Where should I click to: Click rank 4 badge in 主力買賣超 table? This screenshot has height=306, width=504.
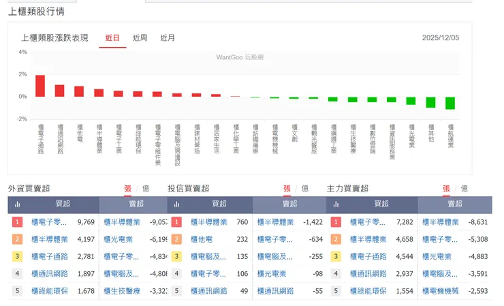(x=336, y=273)
